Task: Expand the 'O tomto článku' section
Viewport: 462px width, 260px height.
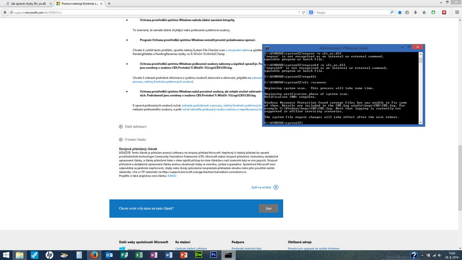Action: tap(133, 140)
